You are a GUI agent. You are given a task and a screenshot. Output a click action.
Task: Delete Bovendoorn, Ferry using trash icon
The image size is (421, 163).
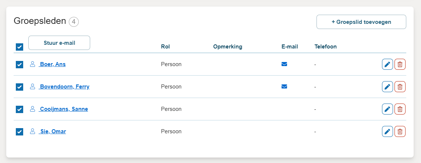400,87
